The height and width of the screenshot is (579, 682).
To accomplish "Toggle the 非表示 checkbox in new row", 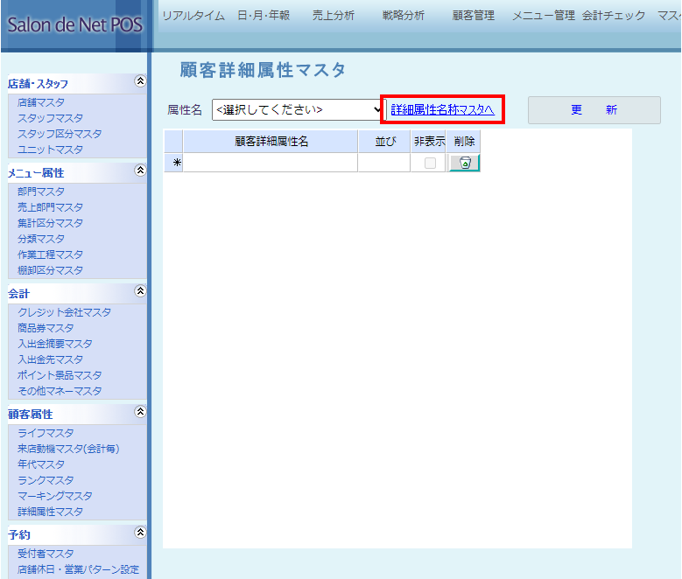I will 430,163.
